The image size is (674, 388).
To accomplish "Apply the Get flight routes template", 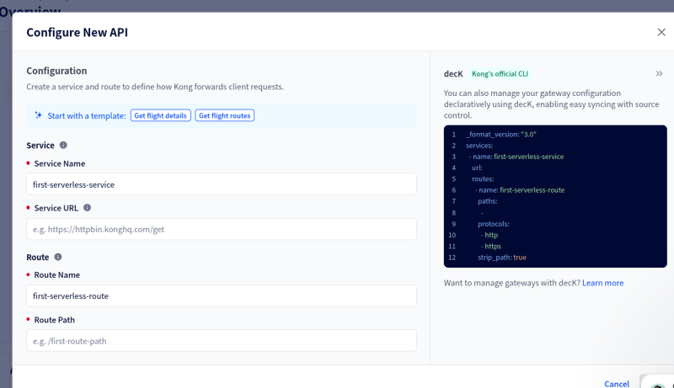I will point(224,115).
